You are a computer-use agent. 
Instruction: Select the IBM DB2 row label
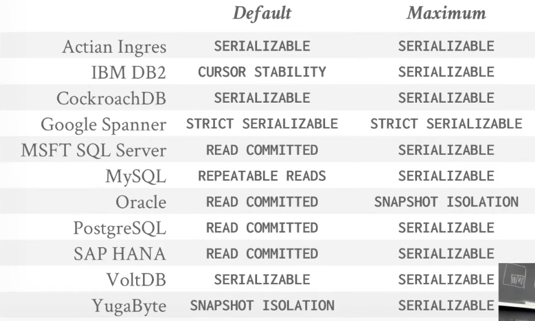pyautogui.click(x=129, y=73)
